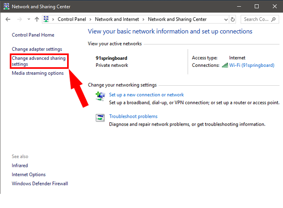
Task: Expand the address bar history dropdown
Action: coord(226,19)
